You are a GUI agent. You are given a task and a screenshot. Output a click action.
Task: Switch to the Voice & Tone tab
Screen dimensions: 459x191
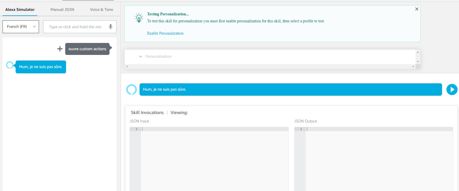[x=101, y=9]
